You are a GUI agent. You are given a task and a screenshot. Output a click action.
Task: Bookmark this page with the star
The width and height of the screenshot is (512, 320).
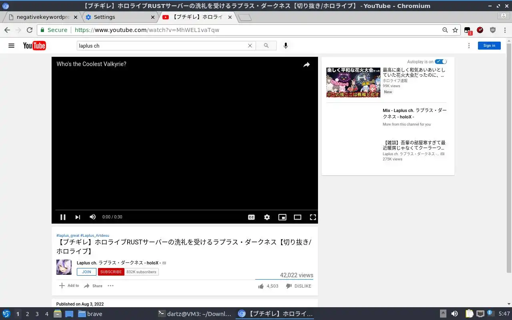pyautogui.click(x=455, y=30)
